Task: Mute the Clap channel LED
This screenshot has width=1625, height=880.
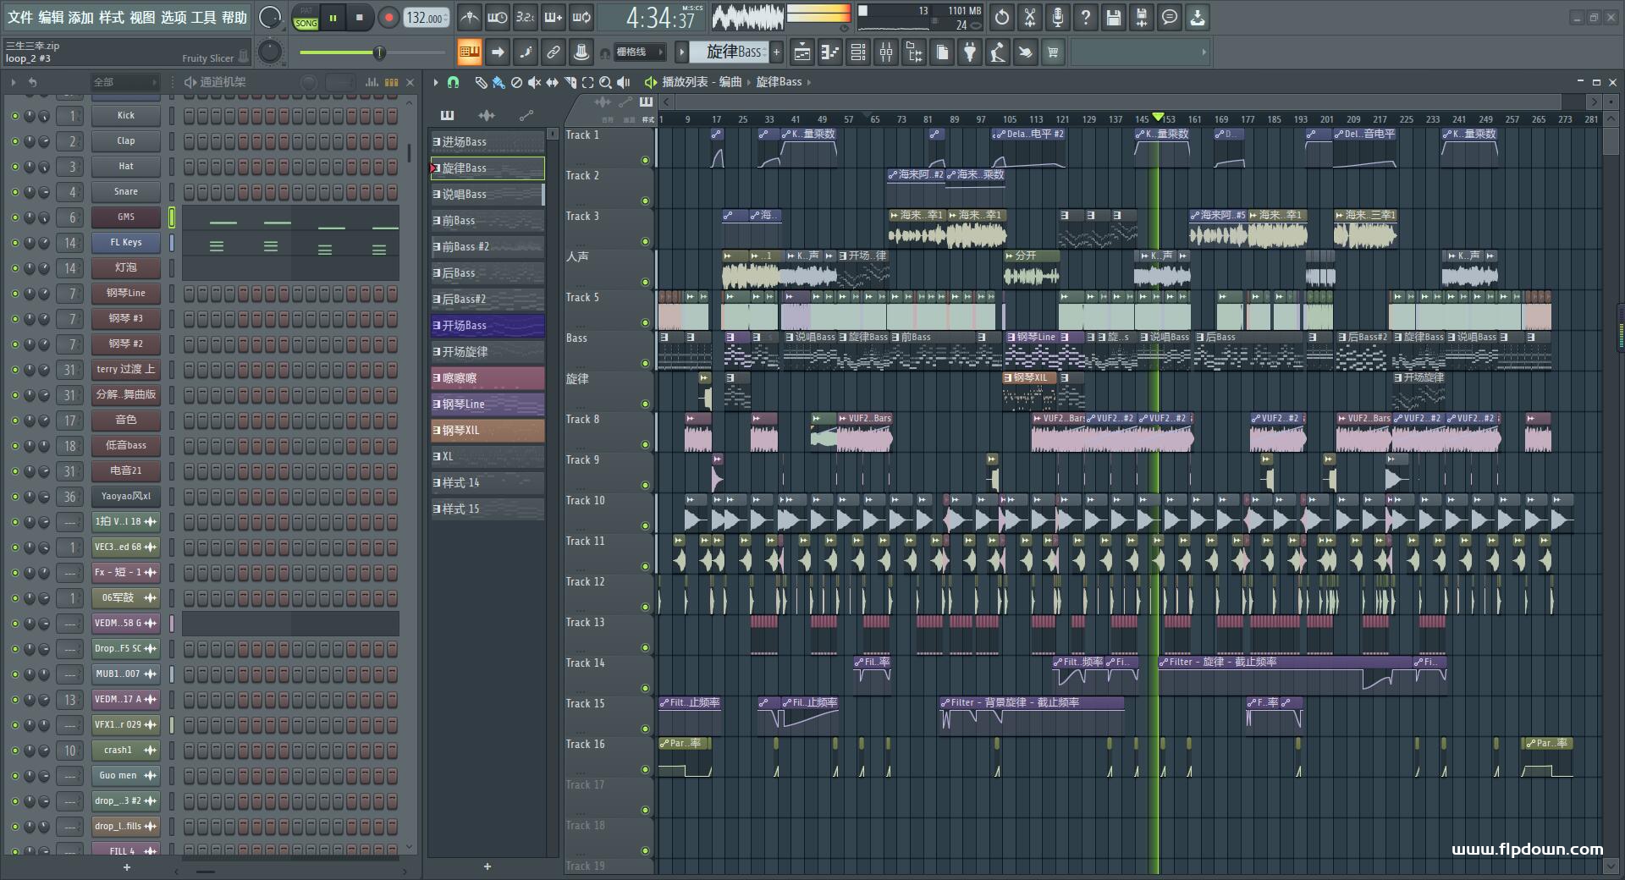Action: pos(14,141)
